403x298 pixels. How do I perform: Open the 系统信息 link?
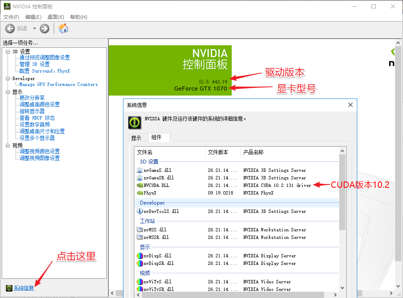24,288
